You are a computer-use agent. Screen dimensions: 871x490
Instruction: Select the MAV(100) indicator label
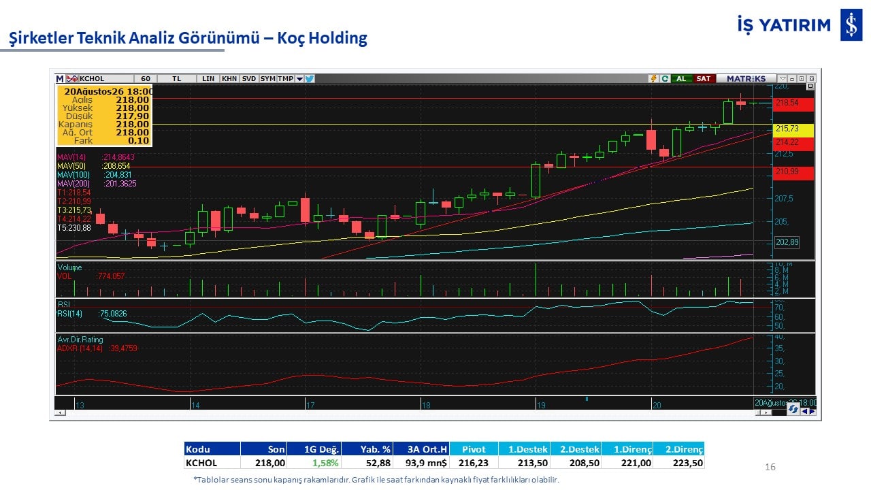click(x=73, y=175)
